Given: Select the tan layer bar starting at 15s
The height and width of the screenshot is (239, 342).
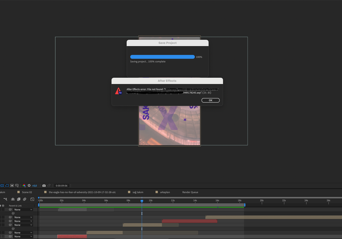Looking at the screenshot, I should coord(274,217).
